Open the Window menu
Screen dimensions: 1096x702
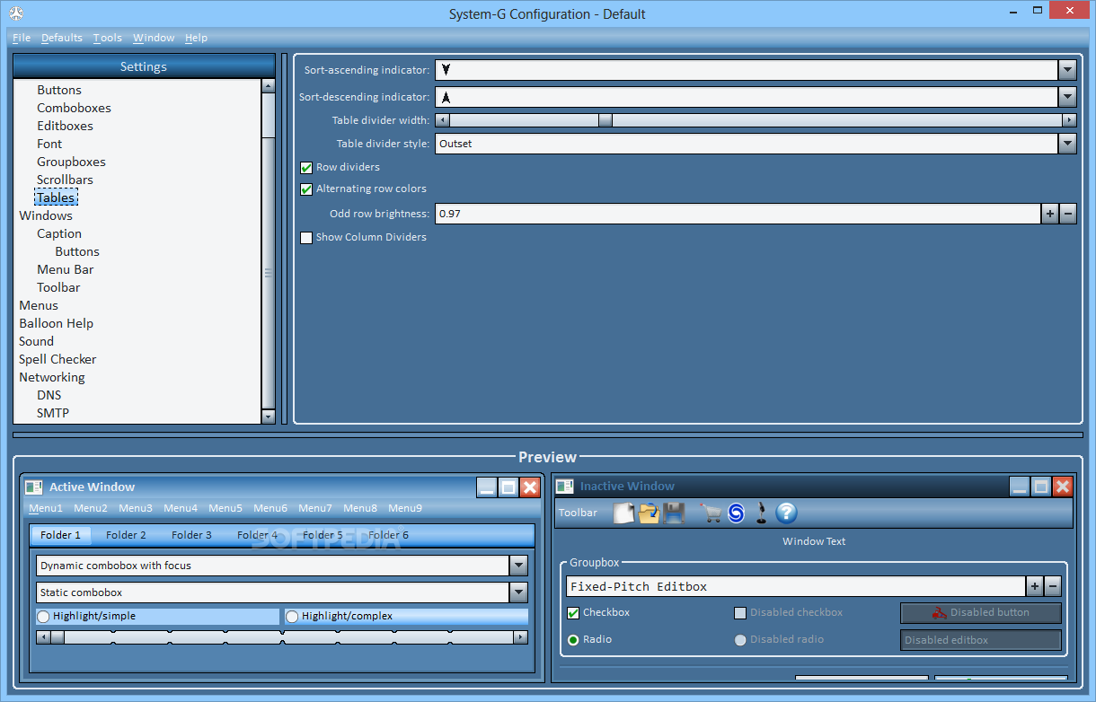pyautogui.click(x=154, y=38)
